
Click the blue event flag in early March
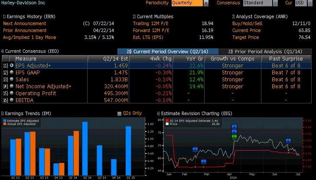point(204,161)
